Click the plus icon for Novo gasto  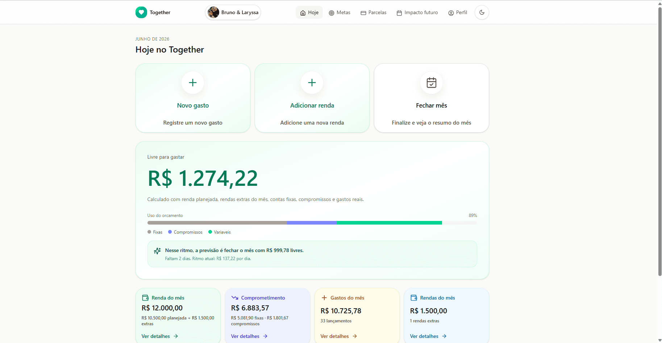pos(193,83)
